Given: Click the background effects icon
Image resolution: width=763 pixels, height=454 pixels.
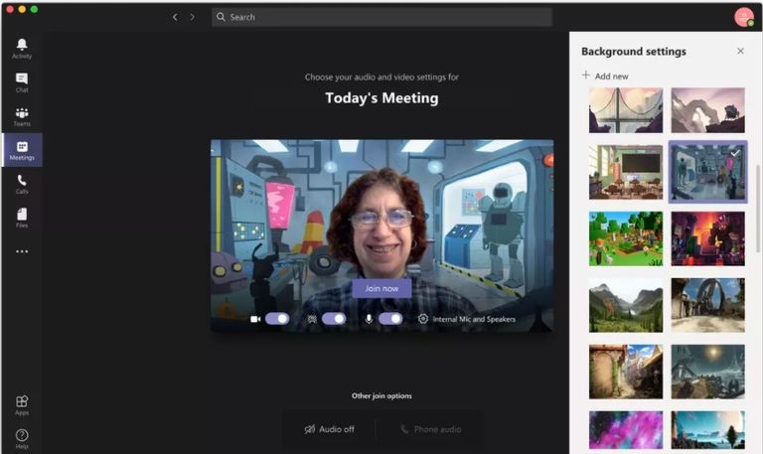Looking at the screenshot, I should pos(312,319).
